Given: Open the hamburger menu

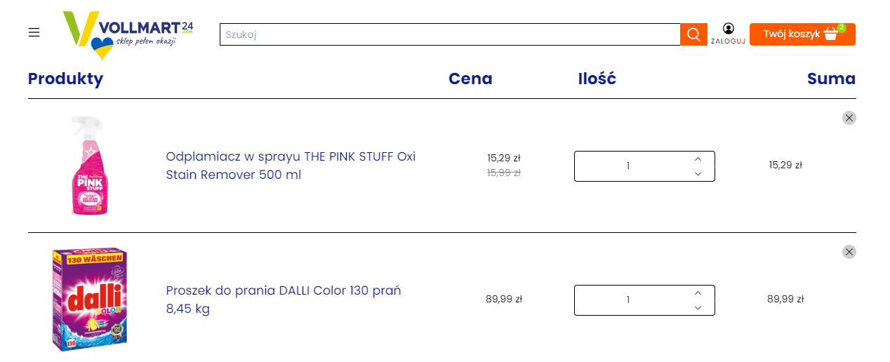Looking at the screenshot, I should coord(34,33).
